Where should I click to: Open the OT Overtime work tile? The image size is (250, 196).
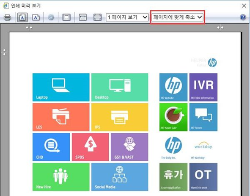[x=203, y=177]
